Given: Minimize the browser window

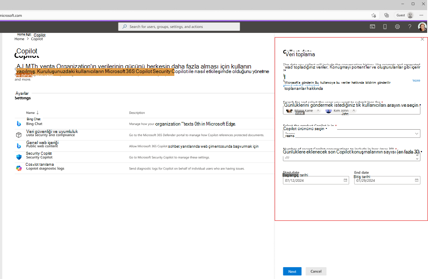Looking at the screenshot, I should click(403, 4).
